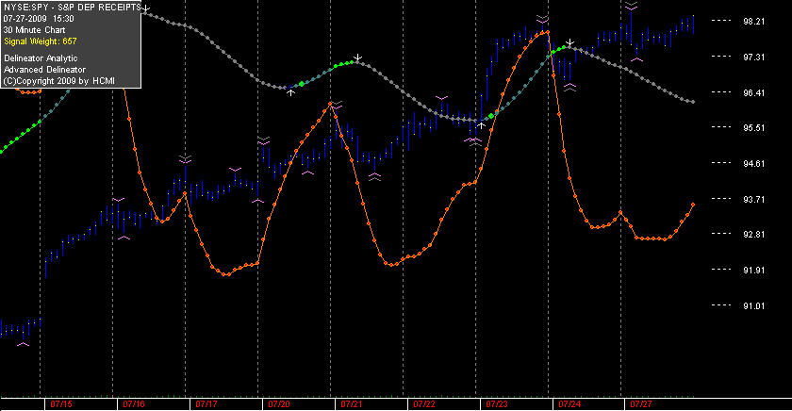Click the 07/27 date label

pos(641,404)
